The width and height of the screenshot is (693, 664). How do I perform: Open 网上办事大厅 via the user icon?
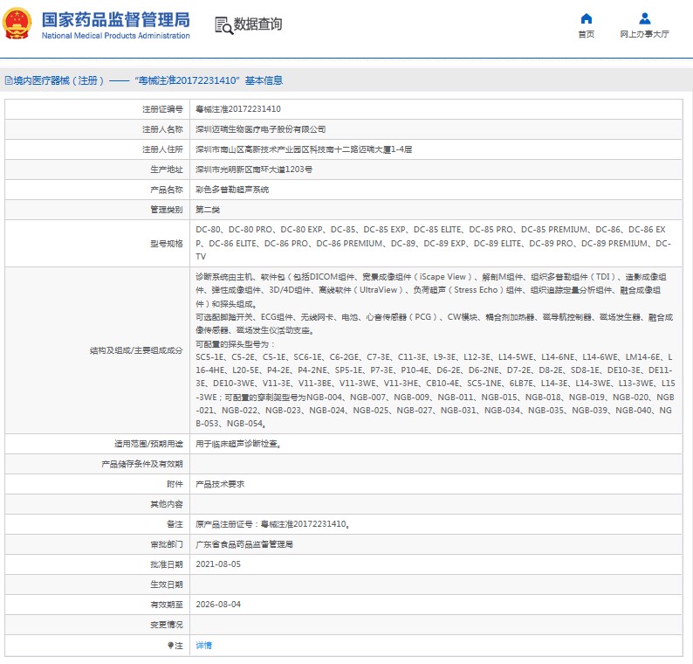(x=644, y=18)
